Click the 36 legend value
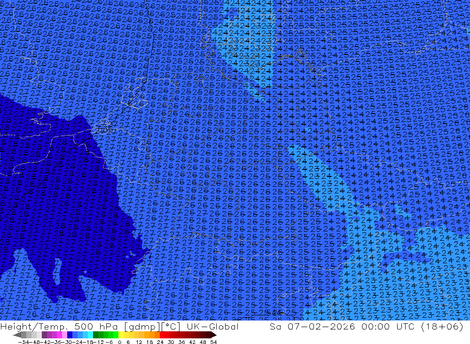The width and height of the screenshot is (470, 344). 181,342
